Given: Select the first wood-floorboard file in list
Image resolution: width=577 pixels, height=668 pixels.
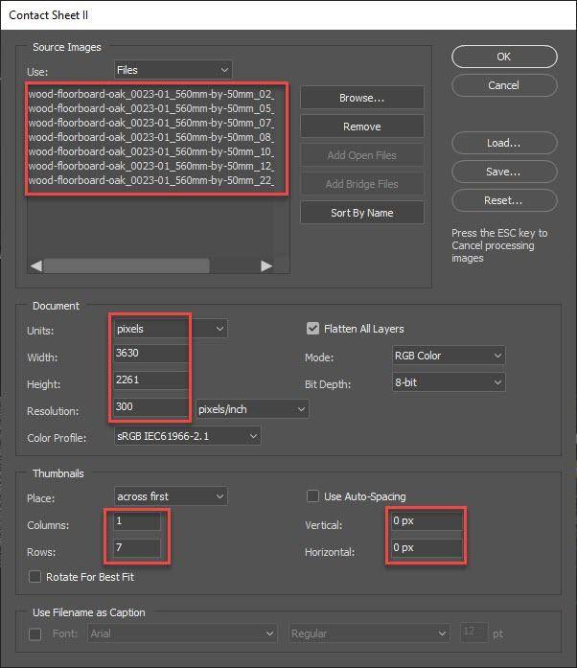Looking at the screenshot, I should click(151, 95).
